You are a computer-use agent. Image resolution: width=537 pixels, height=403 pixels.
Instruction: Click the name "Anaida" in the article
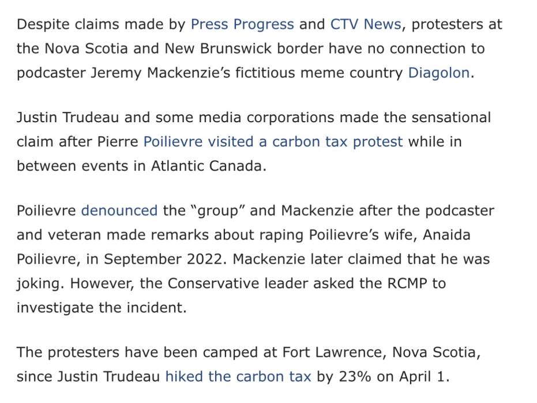click(442, 235)
